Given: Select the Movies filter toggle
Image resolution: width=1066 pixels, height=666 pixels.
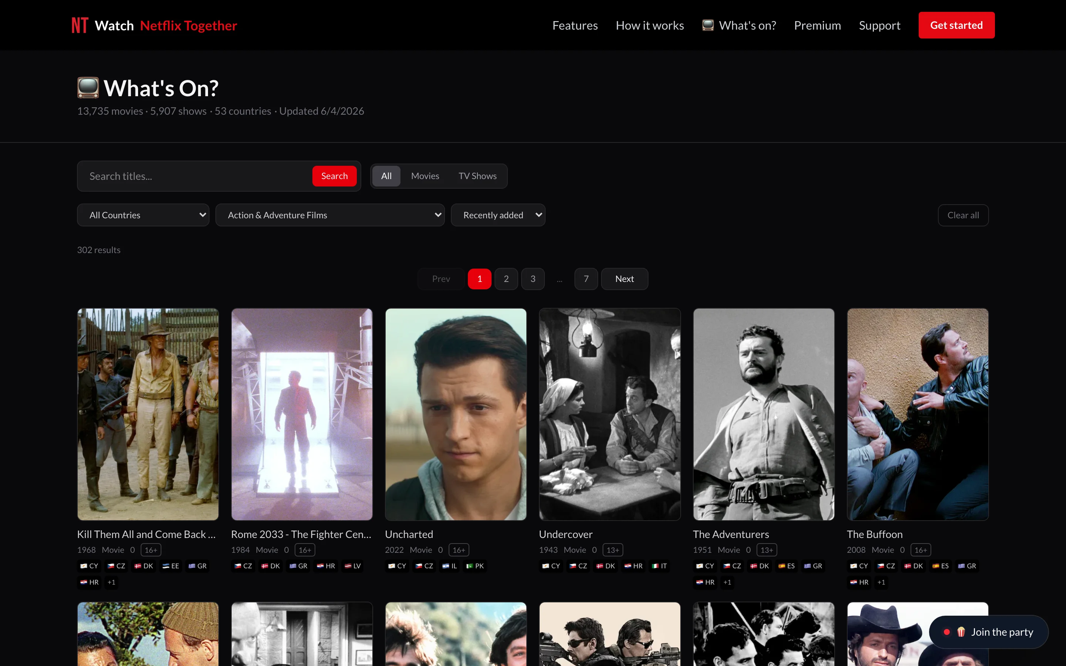Looking at the screenshot, I should click(x=425, y=176).
